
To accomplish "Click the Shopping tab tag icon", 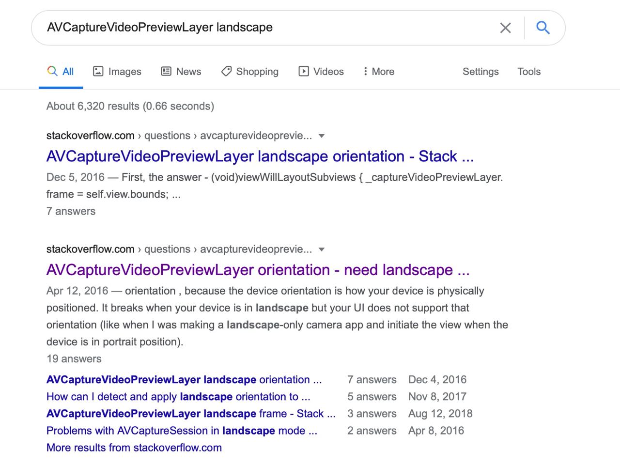I will (x=226, y=71).
